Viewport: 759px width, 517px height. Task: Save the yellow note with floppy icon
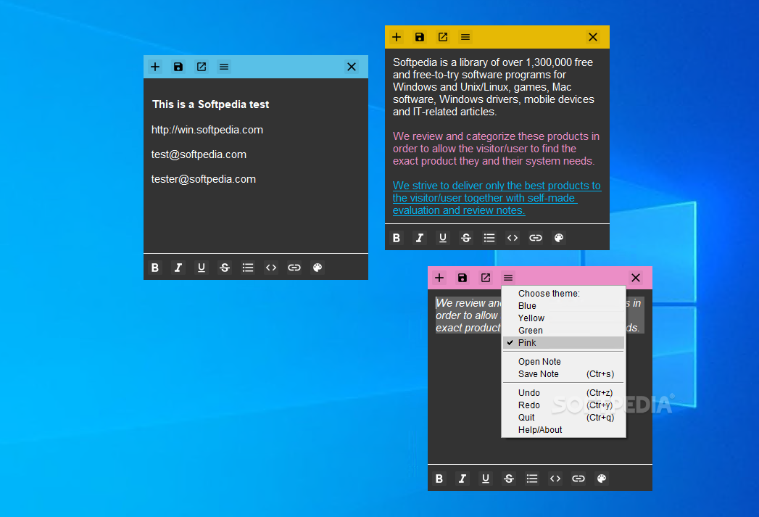tap(420, 37)
